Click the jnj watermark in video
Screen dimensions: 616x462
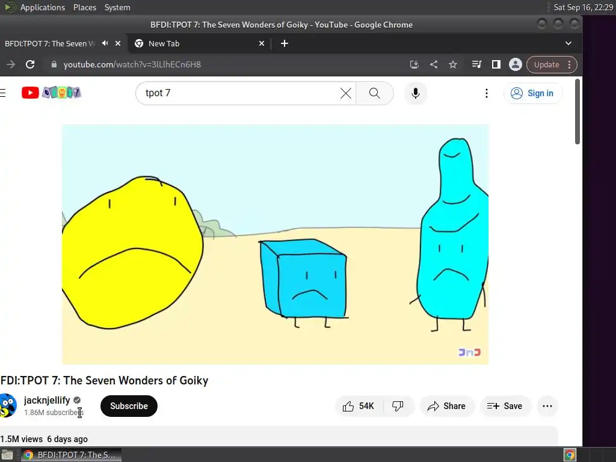pyautogui.click(x=469, y=353)
